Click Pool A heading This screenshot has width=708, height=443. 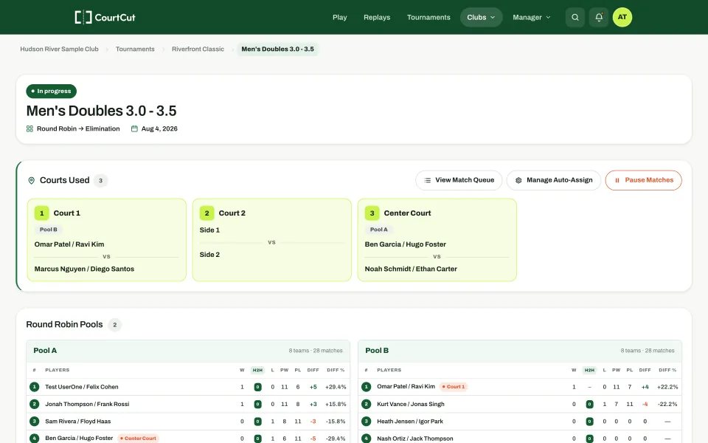[45, 350]
